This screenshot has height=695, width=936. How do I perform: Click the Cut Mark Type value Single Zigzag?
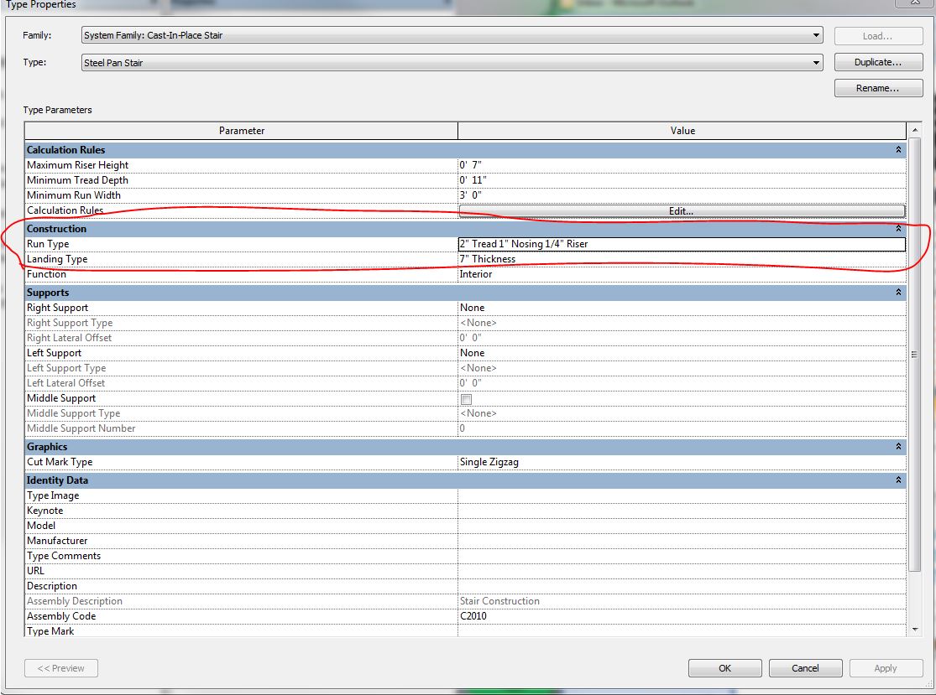(682, 462)
